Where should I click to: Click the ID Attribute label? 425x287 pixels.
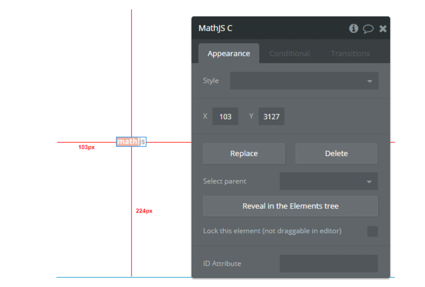point(222,264)
